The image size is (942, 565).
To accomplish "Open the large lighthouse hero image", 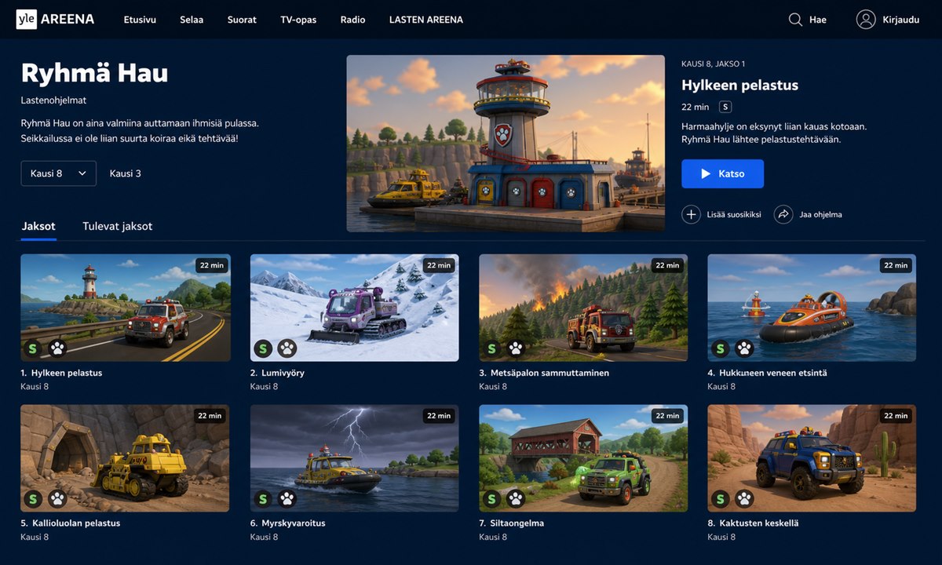I will [506, 143].
